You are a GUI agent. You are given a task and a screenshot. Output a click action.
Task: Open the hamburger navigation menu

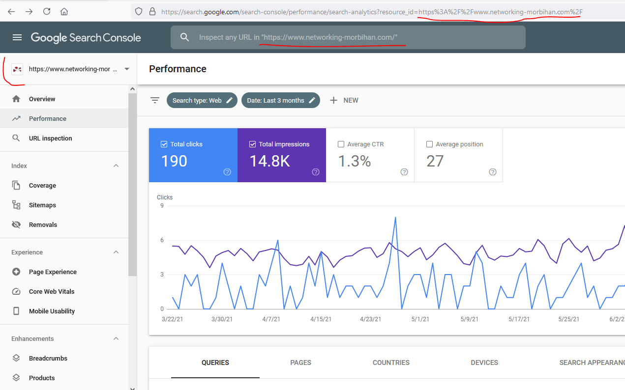tap(17, 37)
